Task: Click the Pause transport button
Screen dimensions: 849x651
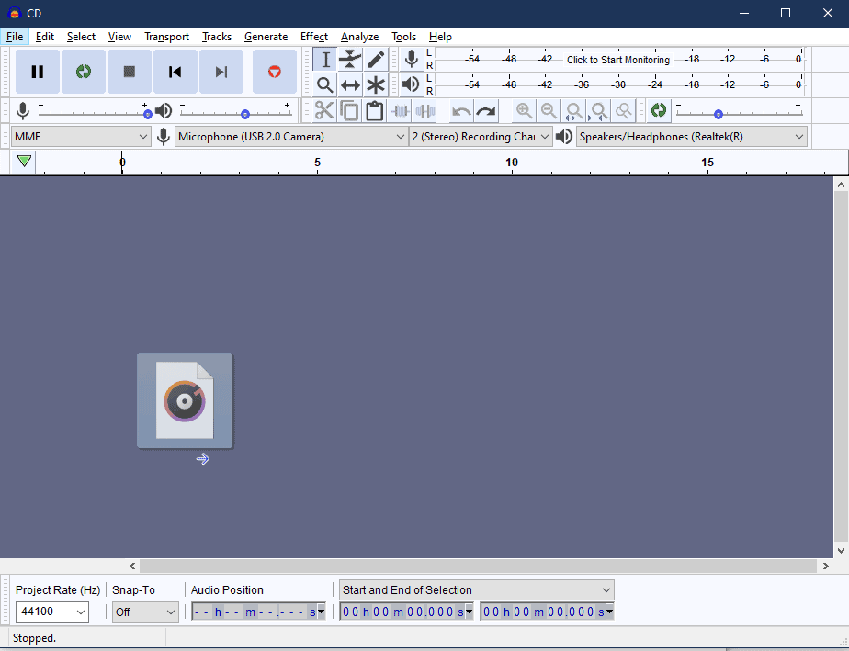Action: pyautogui.click(x=38, y=72)
